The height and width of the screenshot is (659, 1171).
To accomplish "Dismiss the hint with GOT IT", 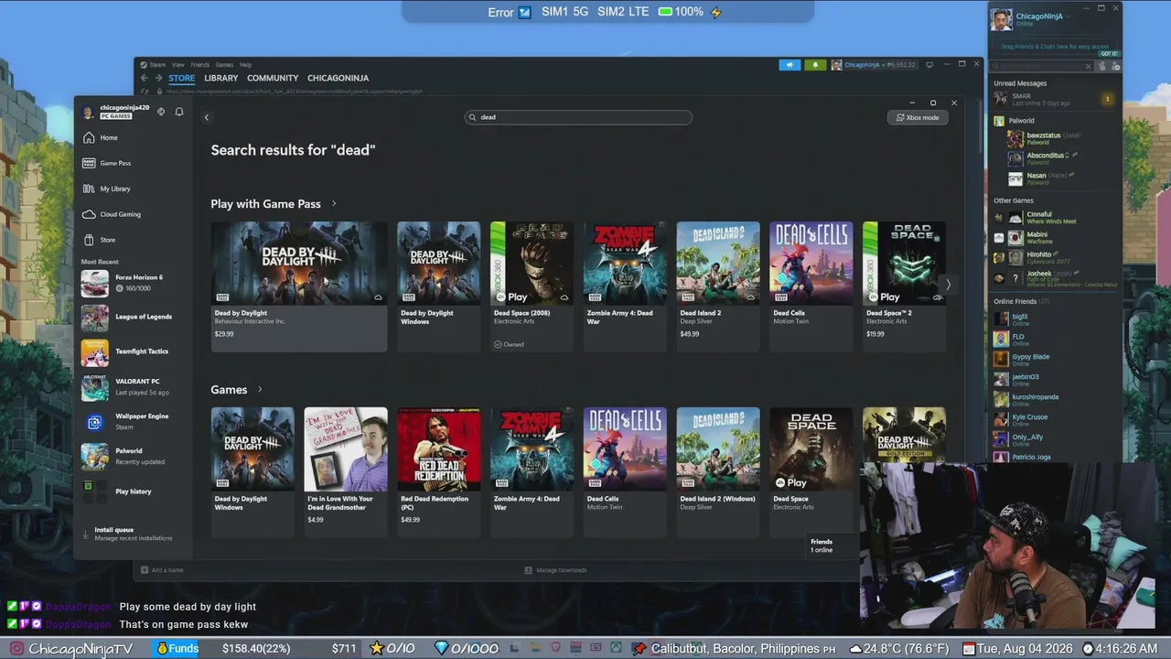I will click(x=1108, y=54).
